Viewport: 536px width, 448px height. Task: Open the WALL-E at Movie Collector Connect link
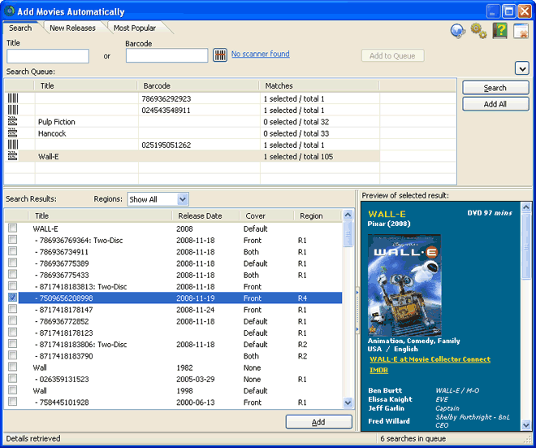click(x=430, y=359)
